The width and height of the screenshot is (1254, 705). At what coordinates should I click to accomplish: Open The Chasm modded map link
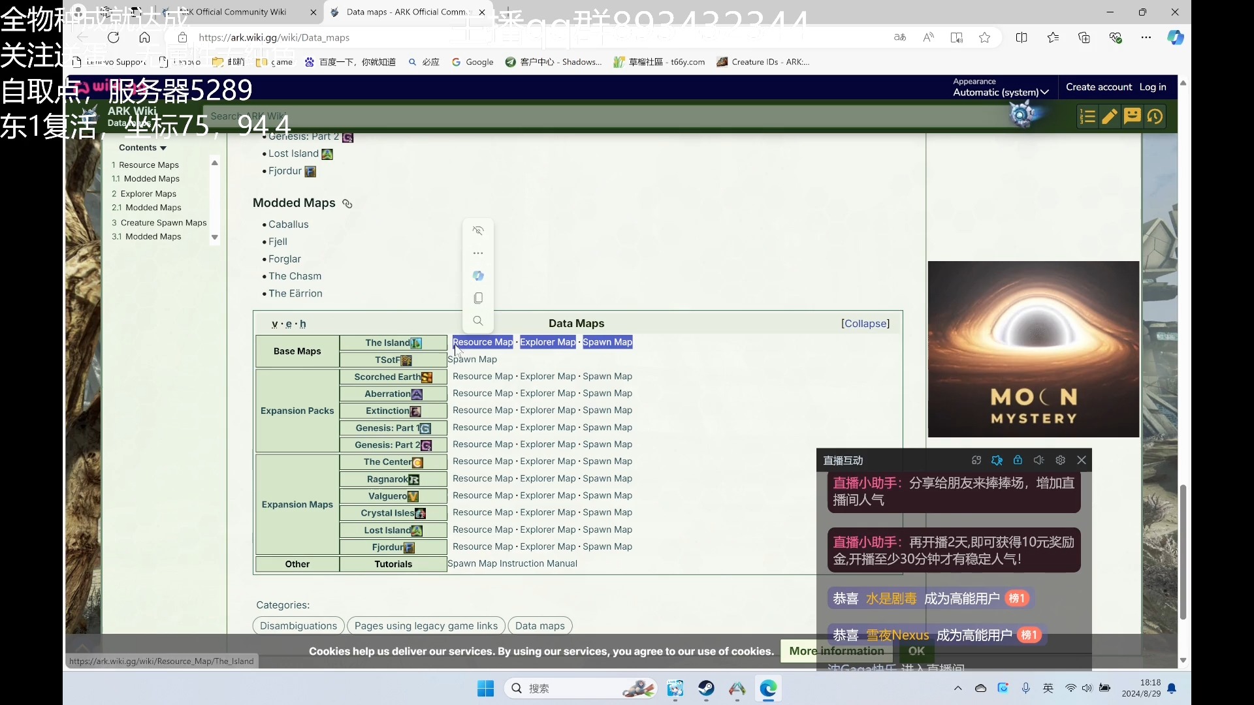click(295, 276)
